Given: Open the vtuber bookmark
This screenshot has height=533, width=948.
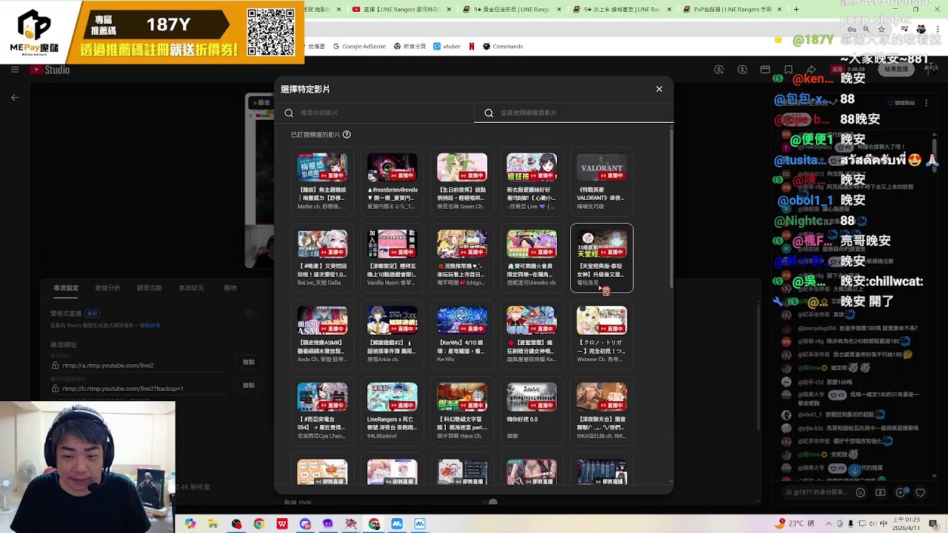Looking at the screenshot, I should [x=447, y=47].
